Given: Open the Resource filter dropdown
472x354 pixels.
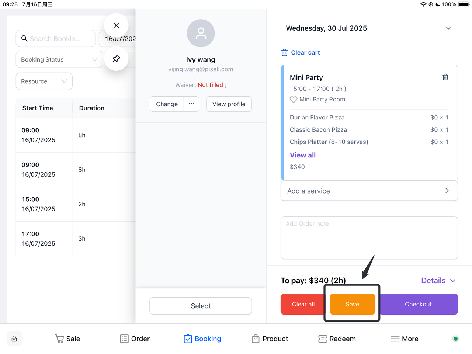Looking at the screenshot, I should click(x=44, y=81).
